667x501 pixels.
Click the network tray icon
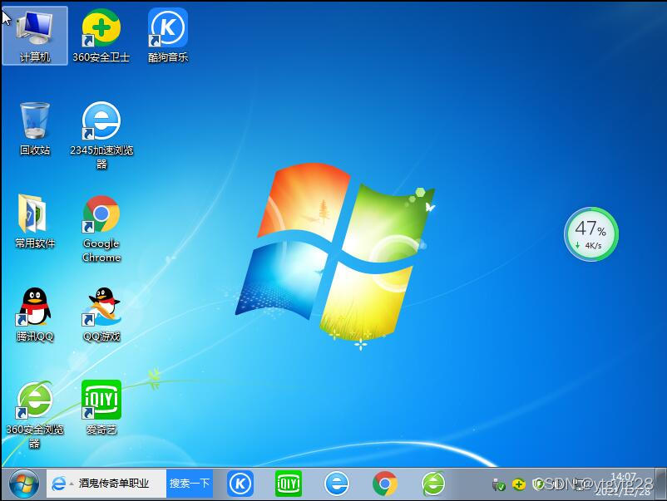click(578, 484)
